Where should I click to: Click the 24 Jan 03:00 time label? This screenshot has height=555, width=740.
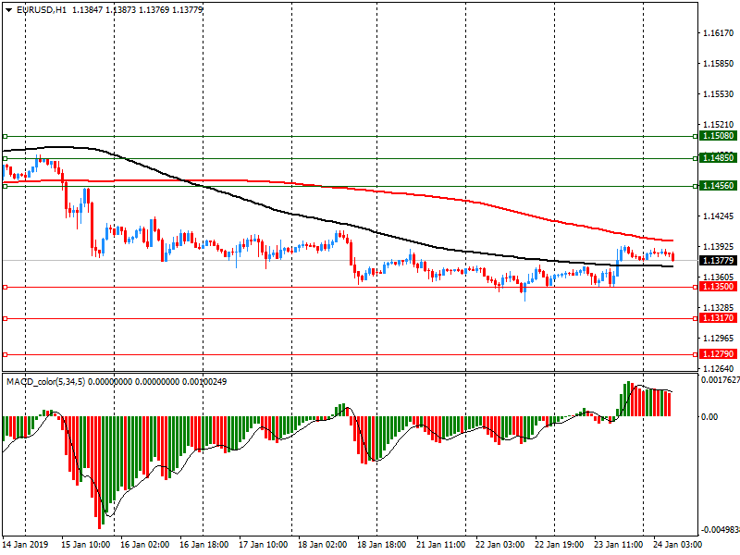tap(678, 545)
